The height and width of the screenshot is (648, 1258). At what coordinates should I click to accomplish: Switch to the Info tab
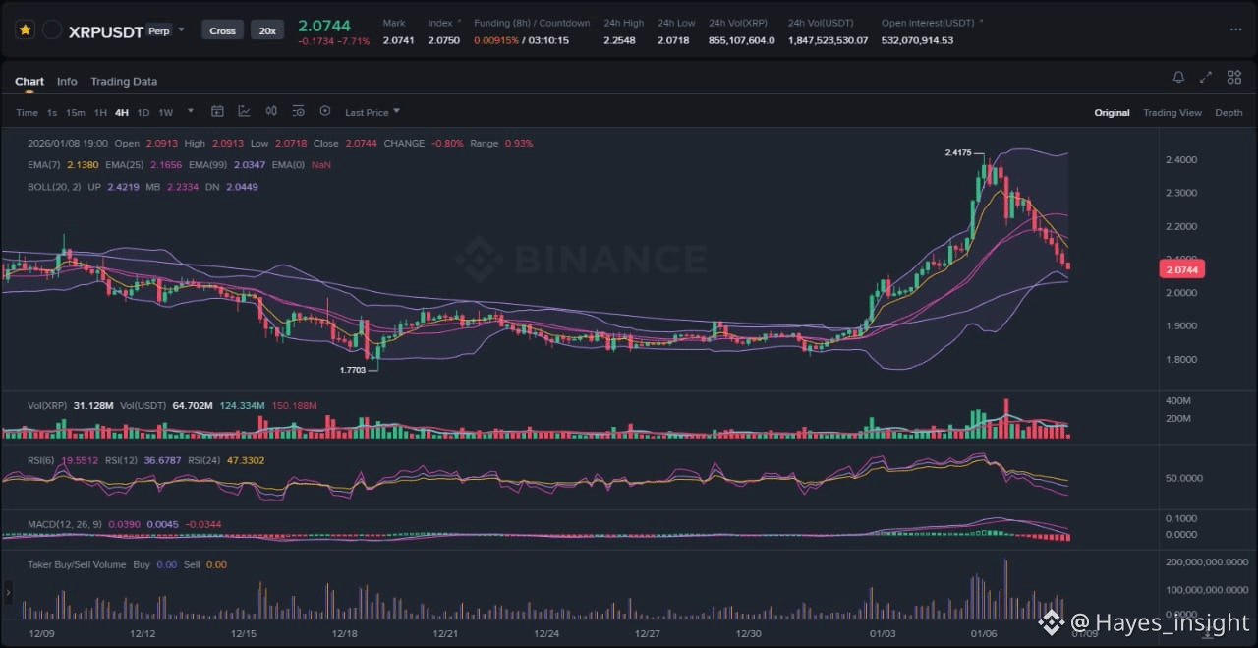[x=67, y=82]
